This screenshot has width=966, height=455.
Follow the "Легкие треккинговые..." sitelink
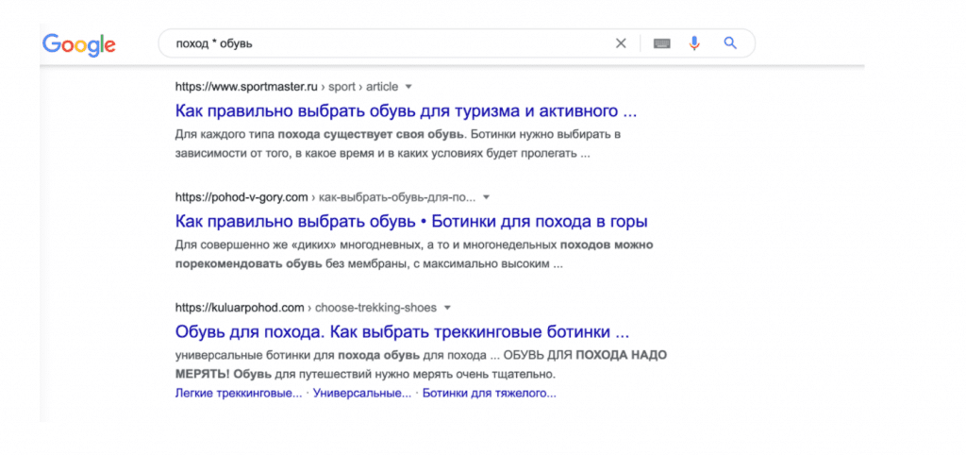[239, 393]
